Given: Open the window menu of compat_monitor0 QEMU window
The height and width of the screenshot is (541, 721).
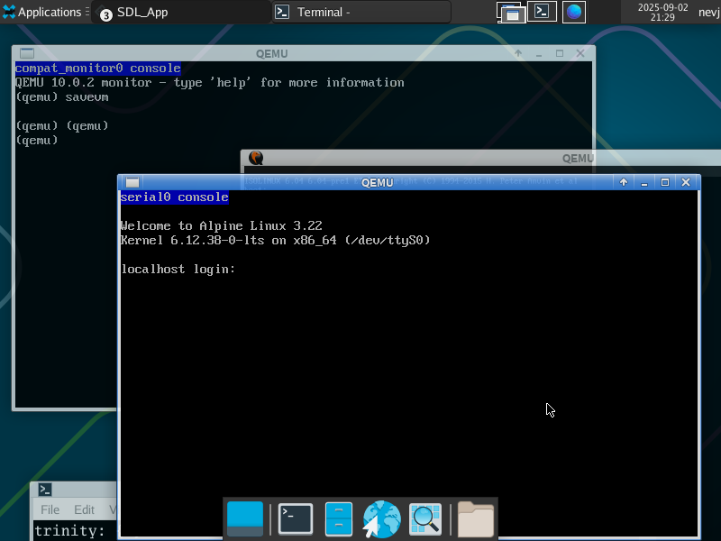Looking at the screenshot, I should pos(27,53).
